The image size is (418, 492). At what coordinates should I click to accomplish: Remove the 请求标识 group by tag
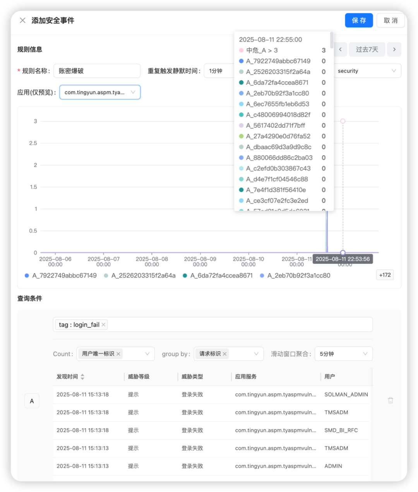224,354
